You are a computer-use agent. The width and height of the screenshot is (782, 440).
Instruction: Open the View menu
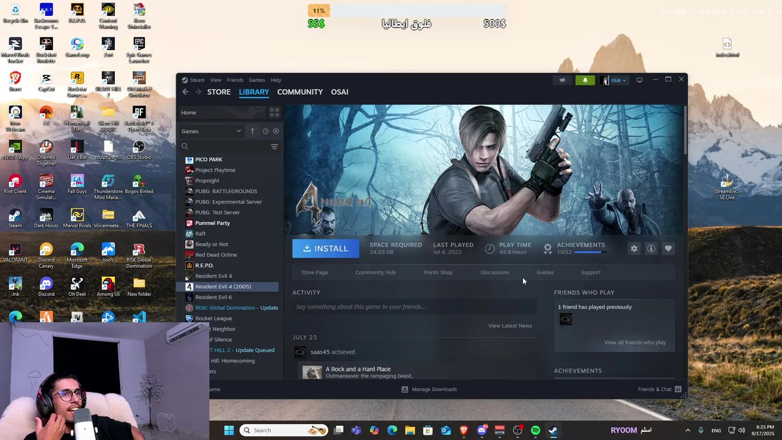pyautogui.click(x=216, y=80)
